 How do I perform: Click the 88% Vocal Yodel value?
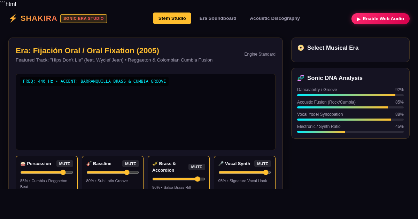pos(400,114)
